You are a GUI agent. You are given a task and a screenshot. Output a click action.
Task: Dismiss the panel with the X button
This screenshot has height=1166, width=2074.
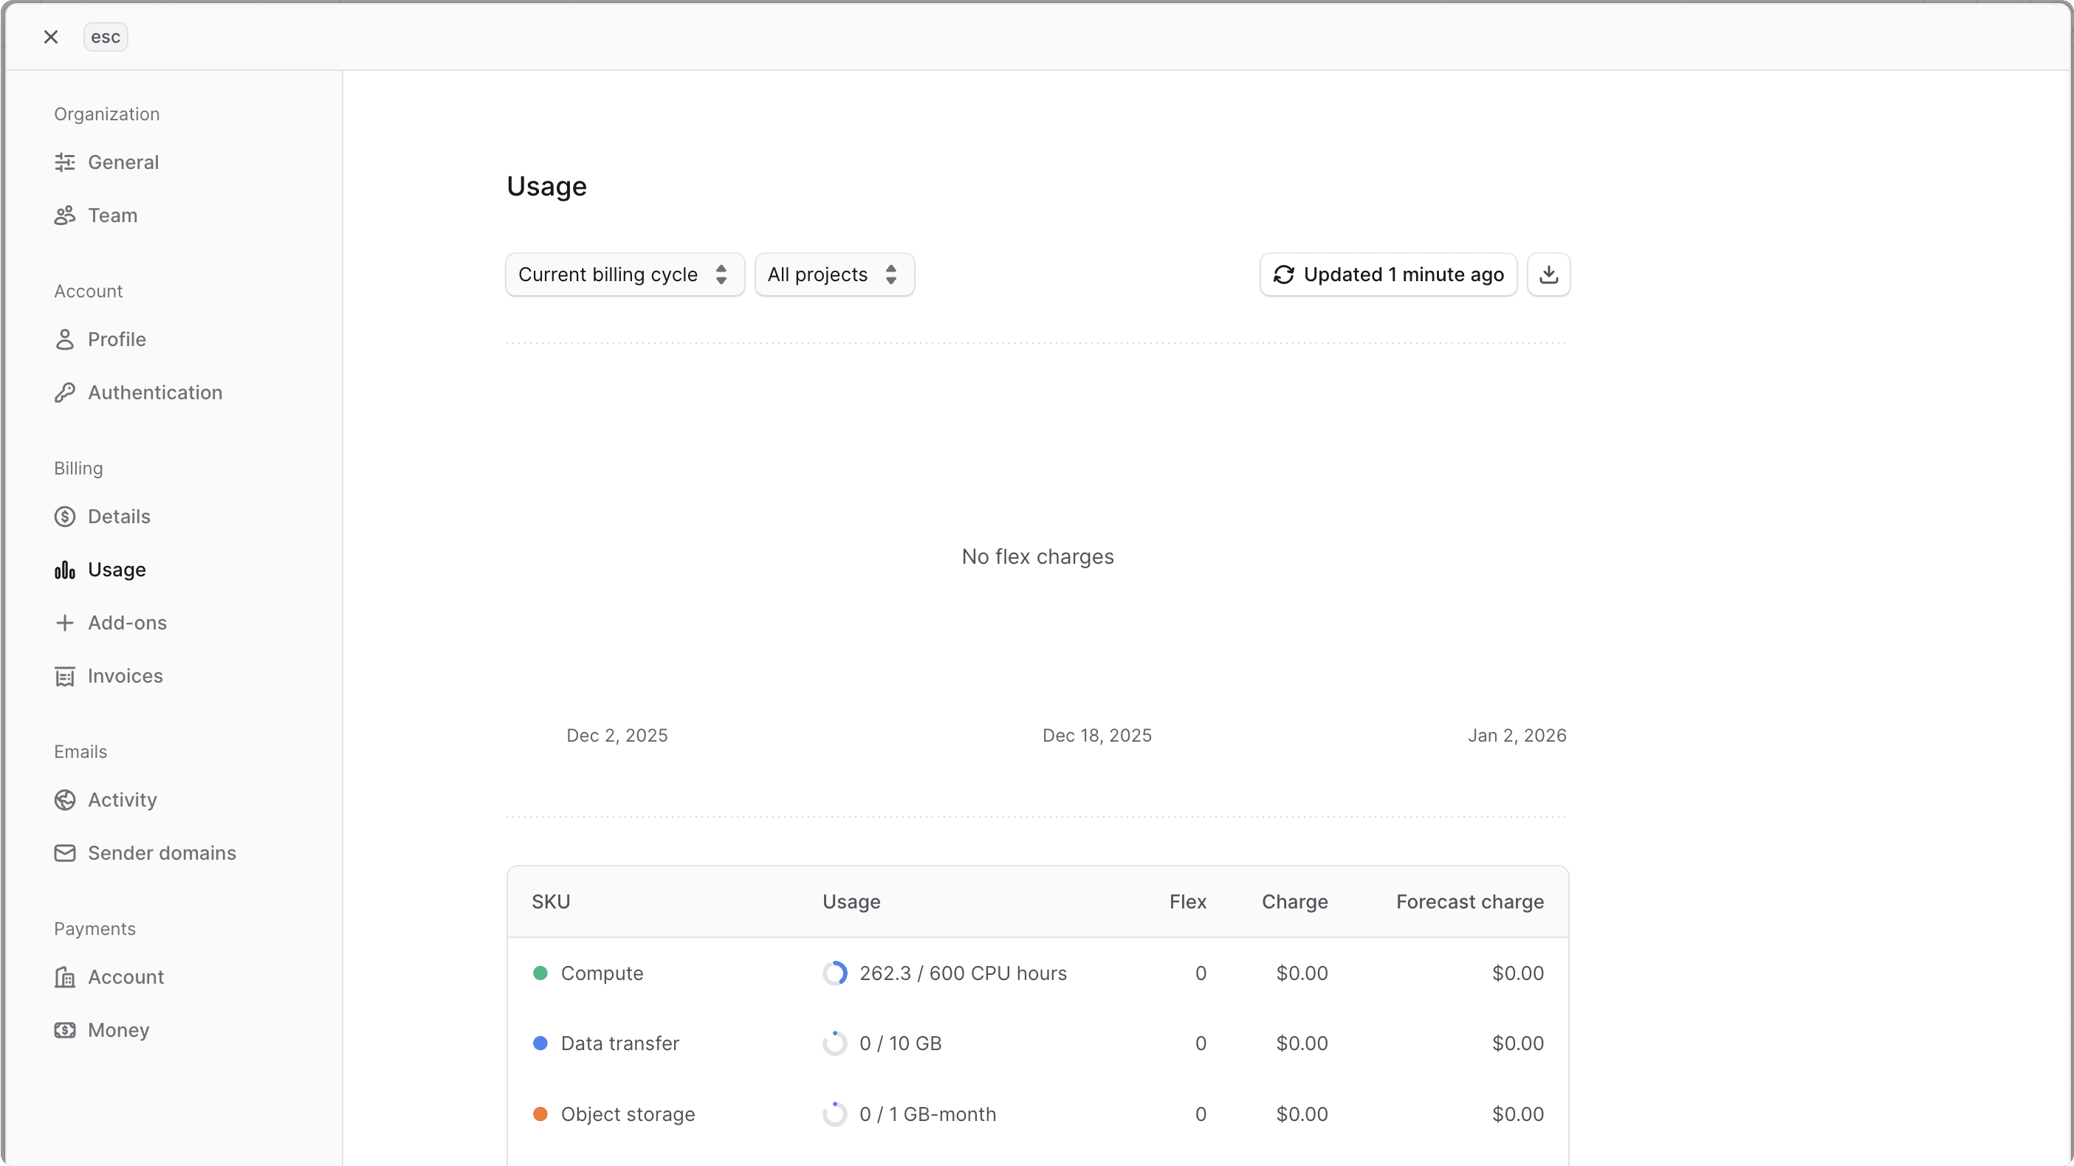(51, 36)
